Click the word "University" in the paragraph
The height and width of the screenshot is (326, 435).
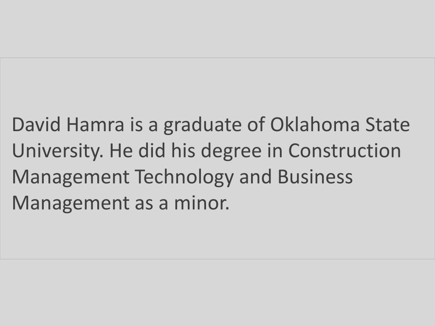click(x=56, y=152)
